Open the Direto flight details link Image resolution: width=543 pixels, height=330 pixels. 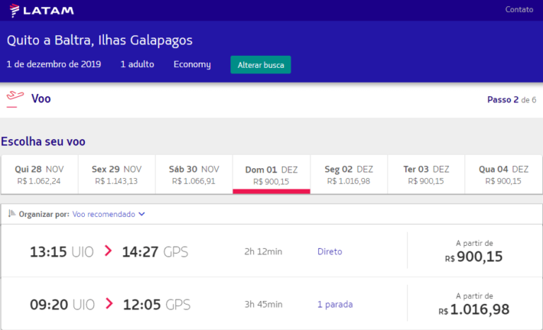(330, 251)
